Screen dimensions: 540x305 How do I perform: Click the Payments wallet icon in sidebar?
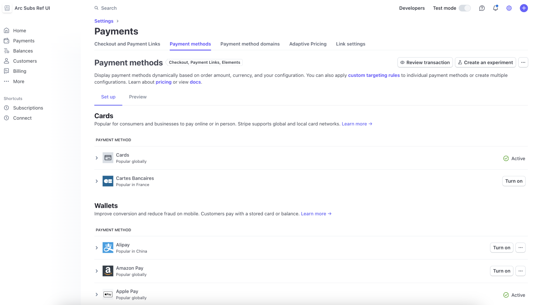(x=6, y=41)
